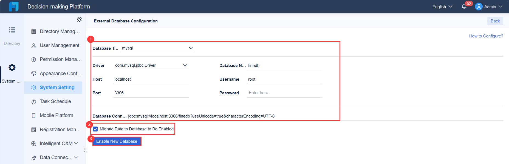
Task: Open the Database Type mysql dropdown
Action: pyautogui.click(x=157, y=48)
